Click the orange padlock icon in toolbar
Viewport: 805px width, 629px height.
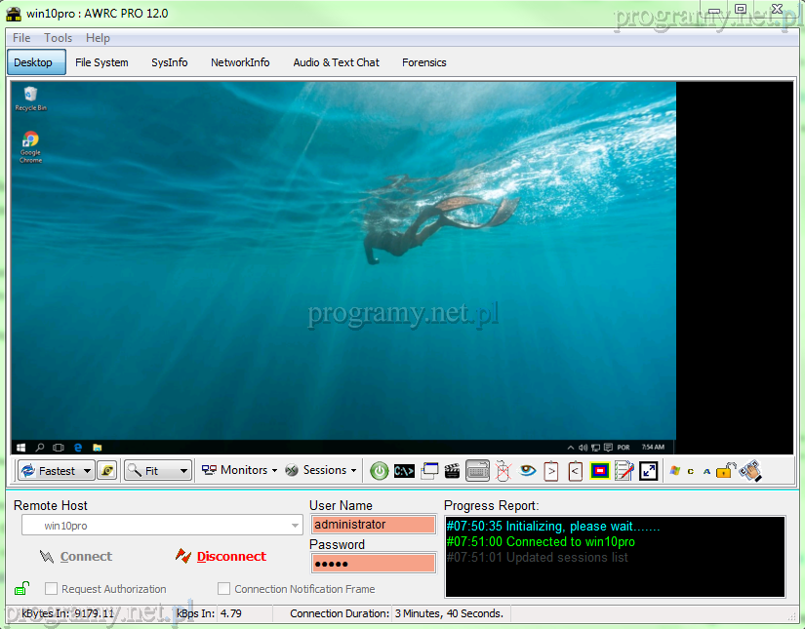click(x=724, y=471)
